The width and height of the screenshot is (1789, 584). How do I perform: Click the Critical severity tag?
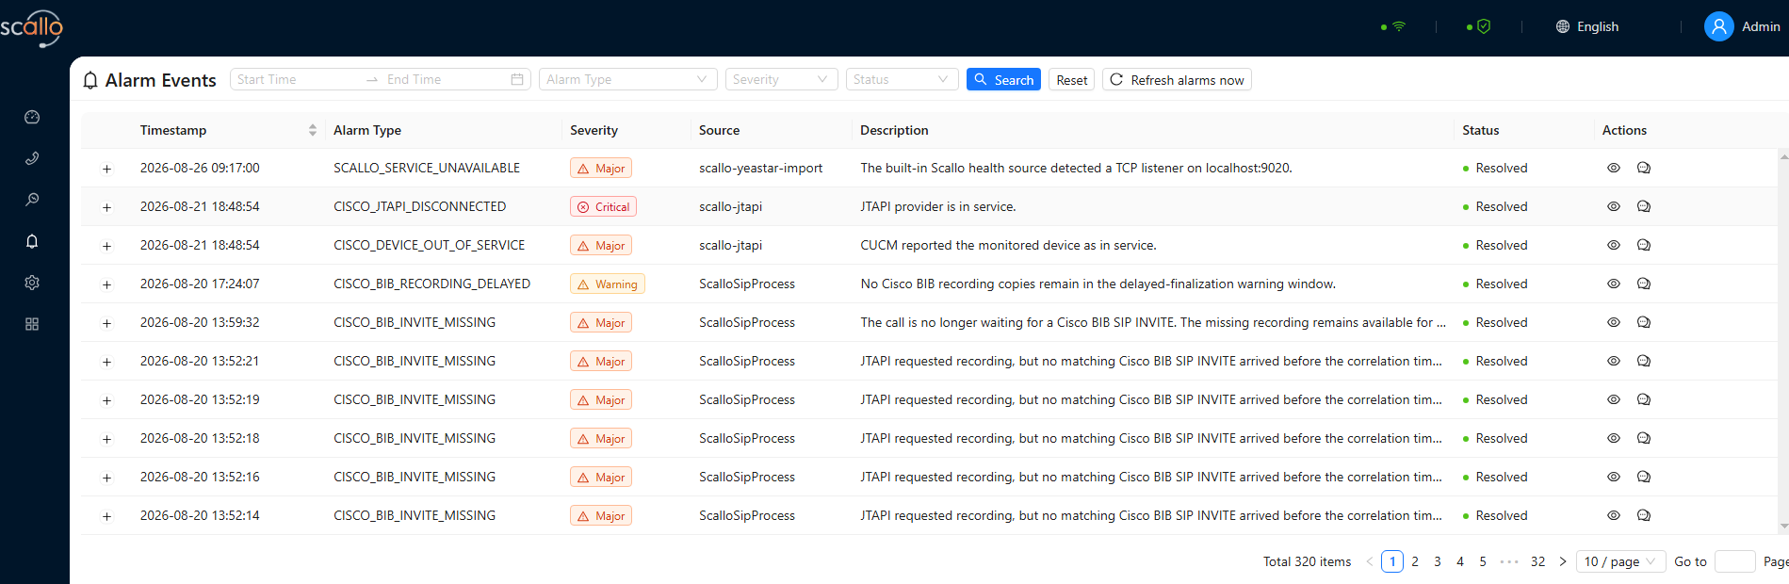coord(603,206)
